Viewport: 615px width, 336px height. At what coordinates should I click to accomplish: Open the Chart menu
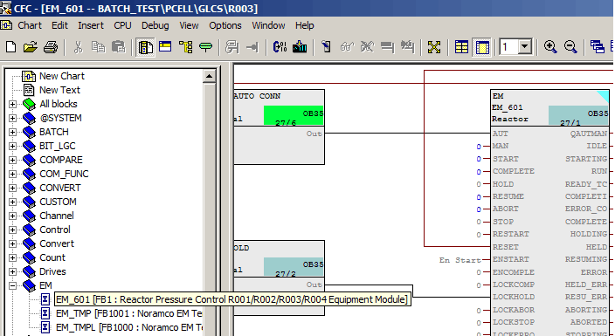[x=30, y=25]
